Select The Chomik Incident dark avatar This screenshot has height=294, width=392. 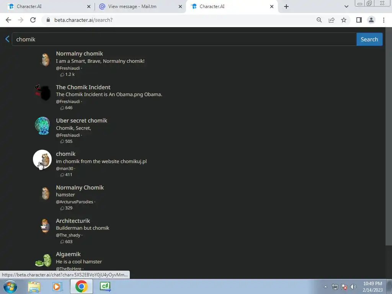pyautogui.click(x=43, y=92)
